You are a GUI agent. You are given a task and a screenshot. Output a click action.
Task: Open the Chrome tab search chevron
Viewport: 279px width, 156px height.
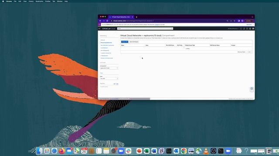coord(252,17)
